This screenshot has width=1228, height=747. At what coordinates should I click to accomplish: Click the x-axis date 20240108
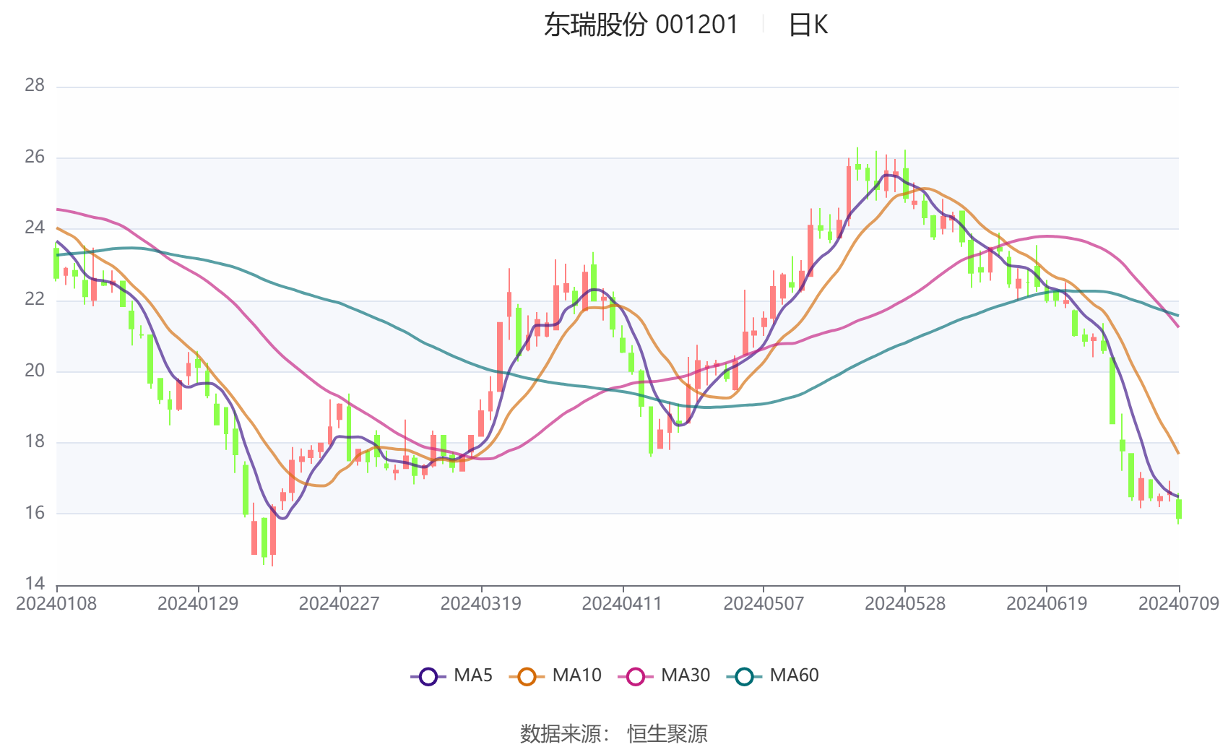[56, 604]
